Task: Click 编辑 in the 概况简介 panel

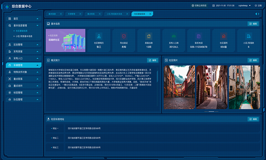Action: (153, 60)
